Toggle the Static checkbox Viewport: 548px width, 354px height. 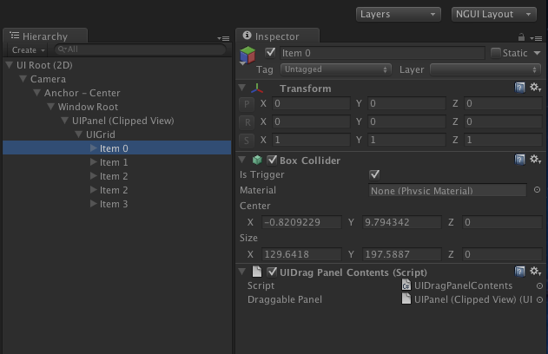[496, 53]
